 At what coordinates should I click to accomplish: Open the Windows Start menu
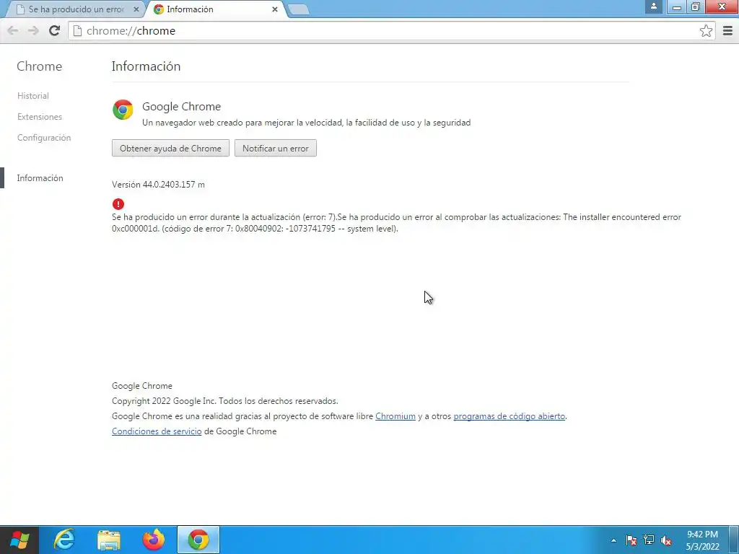[19, 540]
